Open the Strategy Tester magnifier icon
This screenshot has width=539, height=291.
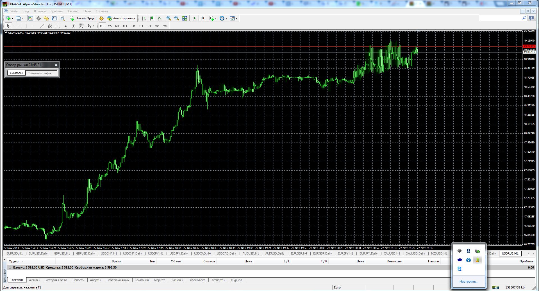62,18
